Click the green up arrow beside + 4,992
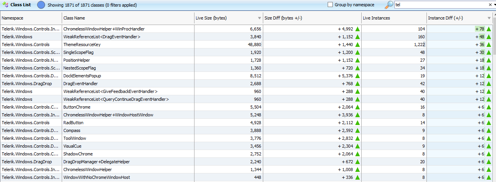496x182 pixels. click(x=357, y=29)
